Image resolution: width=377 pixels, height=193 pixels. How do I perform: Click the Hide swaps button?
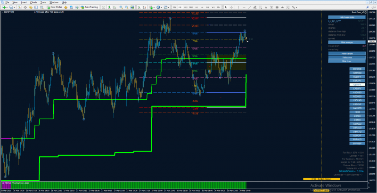(347, 42)
